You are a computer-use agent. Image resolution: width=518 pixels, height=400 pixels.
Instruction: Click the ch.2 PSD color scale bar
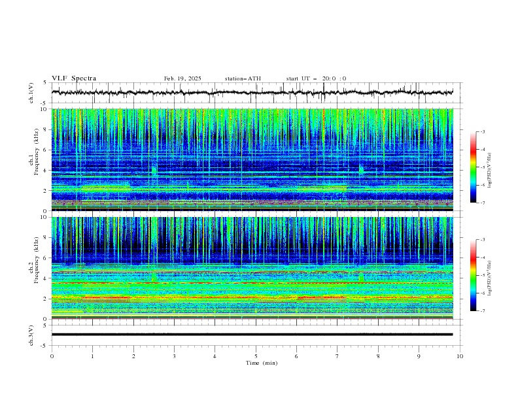(473, 275)
